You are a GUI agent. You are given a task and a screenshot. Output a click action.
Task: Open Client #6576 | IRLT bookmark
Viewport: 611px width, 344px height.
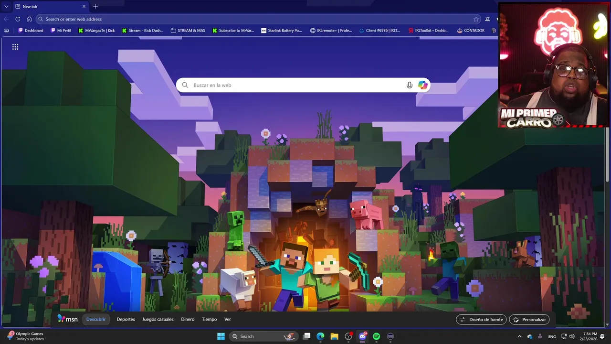point(380,31)
